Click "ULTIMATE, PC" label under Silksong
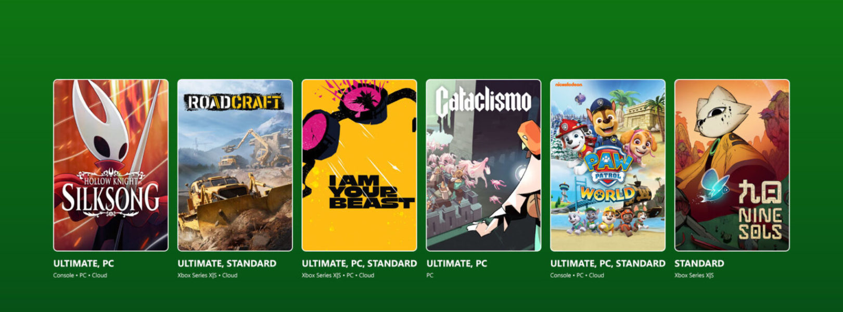The height and width of the screenshot is (312, 843). 84,264
